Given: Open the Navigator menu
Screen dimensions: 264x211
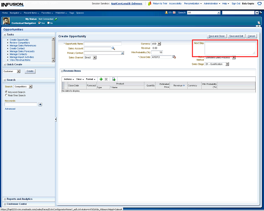Looking at the screenshot, I should click(x=16, y=13).
